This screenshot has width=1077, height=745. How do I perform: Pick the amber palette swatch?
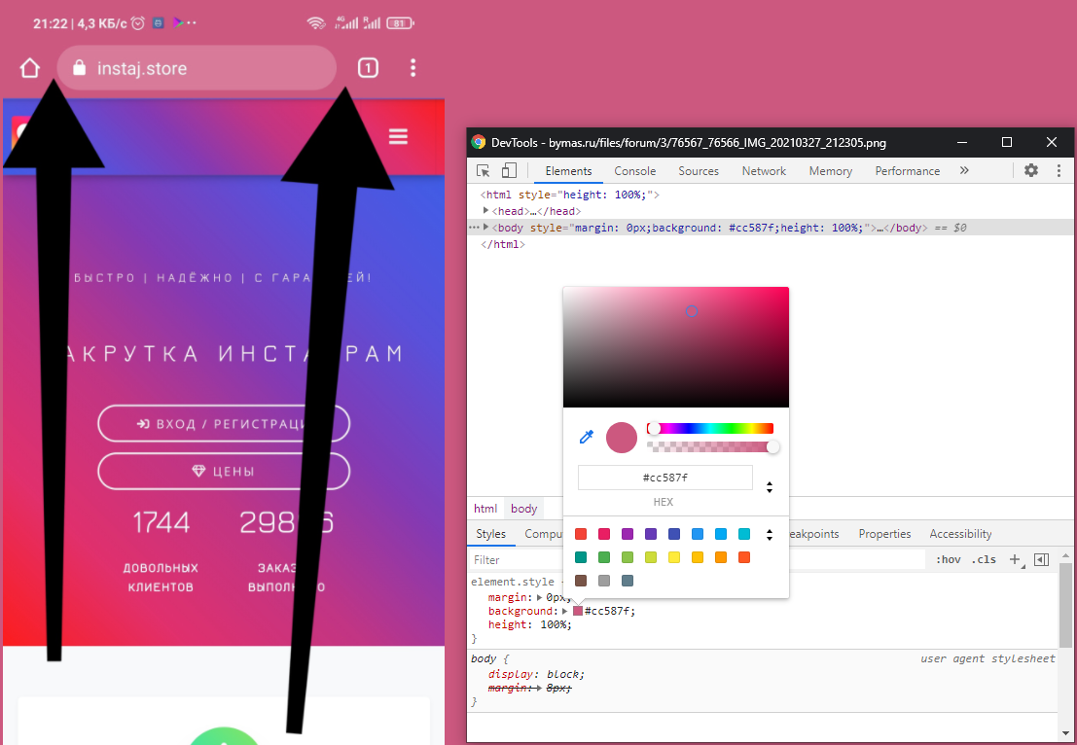[x=698, y=557]
